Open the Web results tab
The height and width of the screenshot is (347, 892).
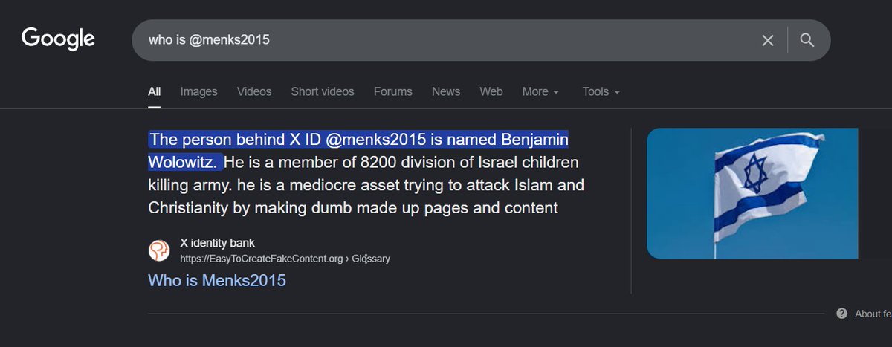(x=491, y=91)
